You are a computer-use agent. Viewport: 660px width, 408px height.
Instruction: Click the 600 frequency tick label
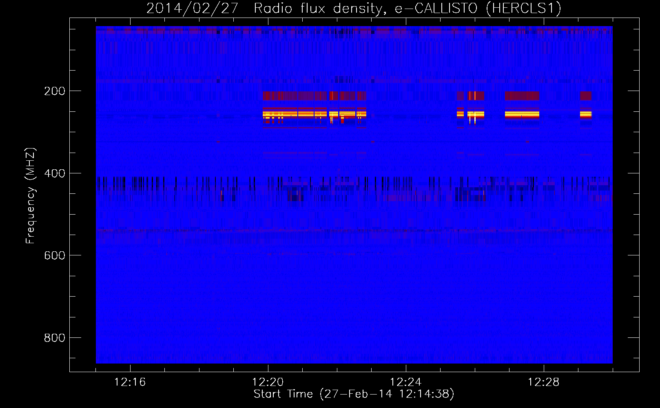click(x=55, y=255)
